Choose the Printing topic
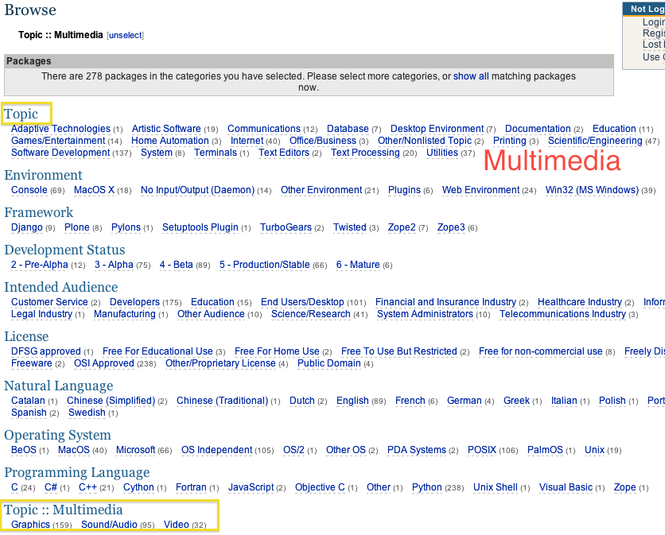 (510, 141)
